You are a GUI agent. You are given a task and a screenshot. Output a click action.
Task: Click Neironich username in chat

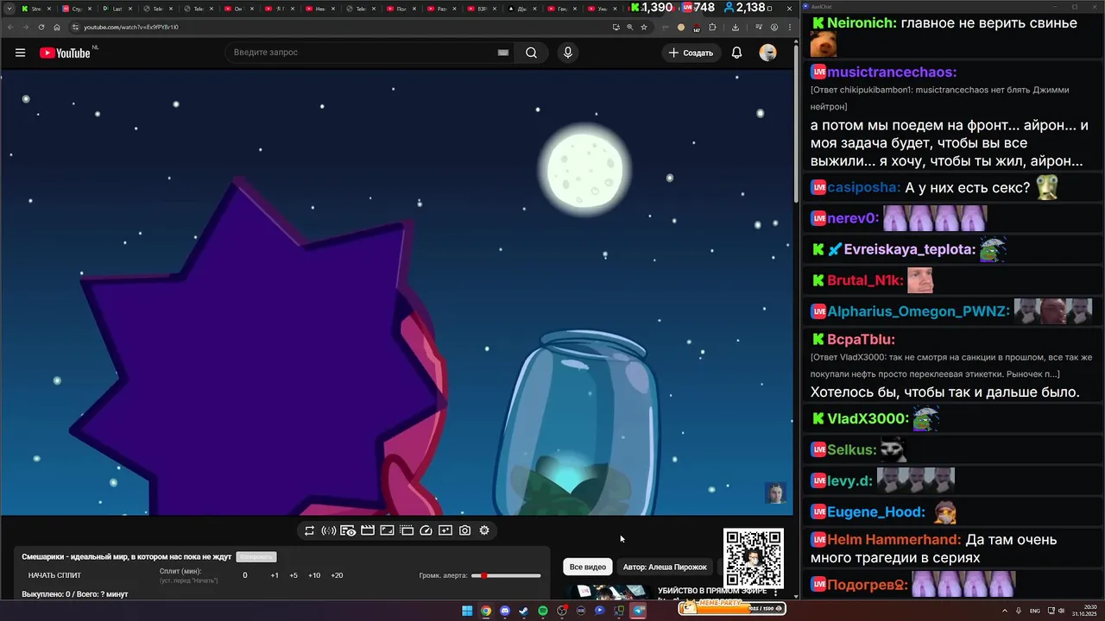(862, 23)
